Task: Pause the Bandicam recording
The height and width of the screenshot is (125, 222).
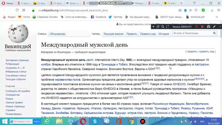Action: [197, 27]
